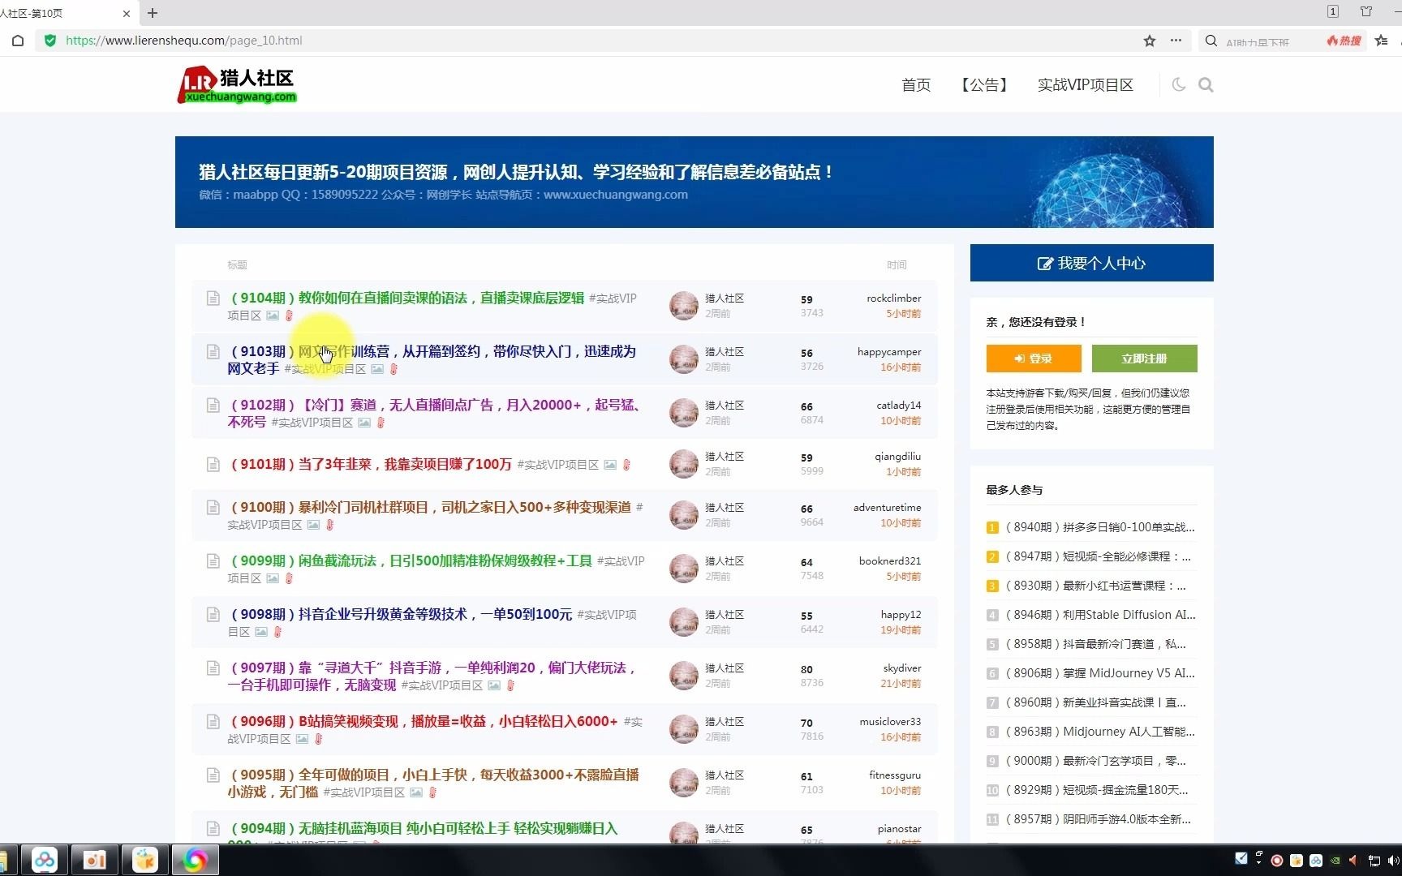Open post 9098期 抖音企业号升级黄金等级
Screen dimensions: 1402x876
pos(402,614)
